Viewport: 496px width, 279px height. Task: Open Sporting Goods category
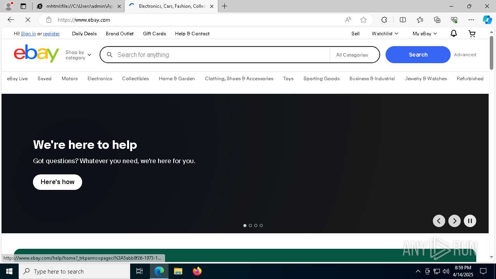322,79
